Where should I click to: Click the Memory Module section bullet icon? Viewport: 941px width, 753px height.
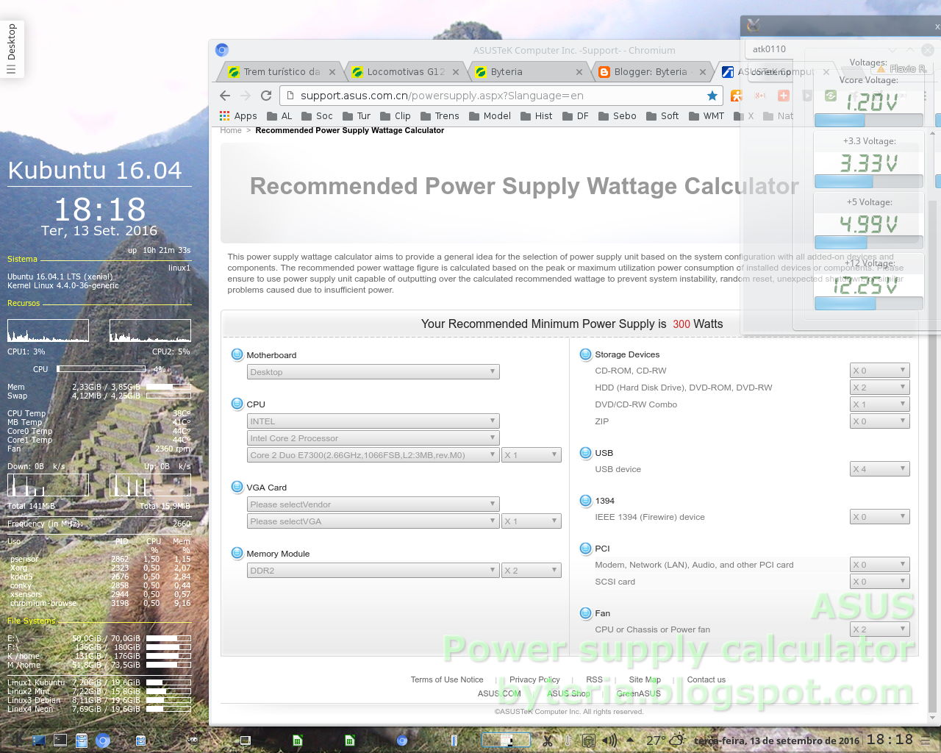237,553
